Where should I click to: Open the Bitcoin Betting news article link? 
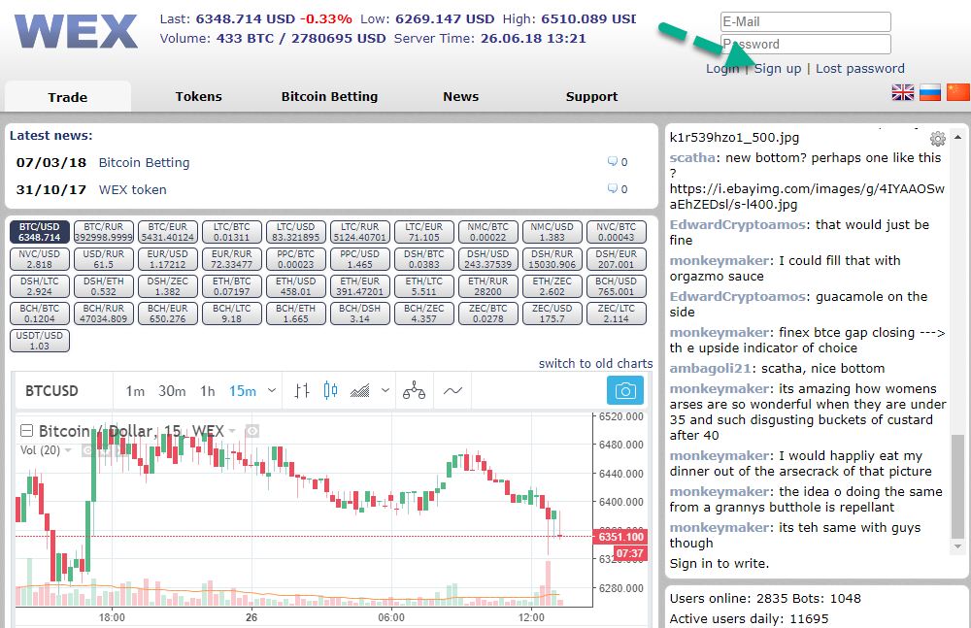[x=145, y=162]
